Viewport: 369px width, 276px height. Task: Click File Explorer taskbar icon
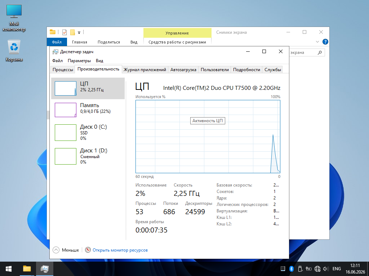coord(27,269)
